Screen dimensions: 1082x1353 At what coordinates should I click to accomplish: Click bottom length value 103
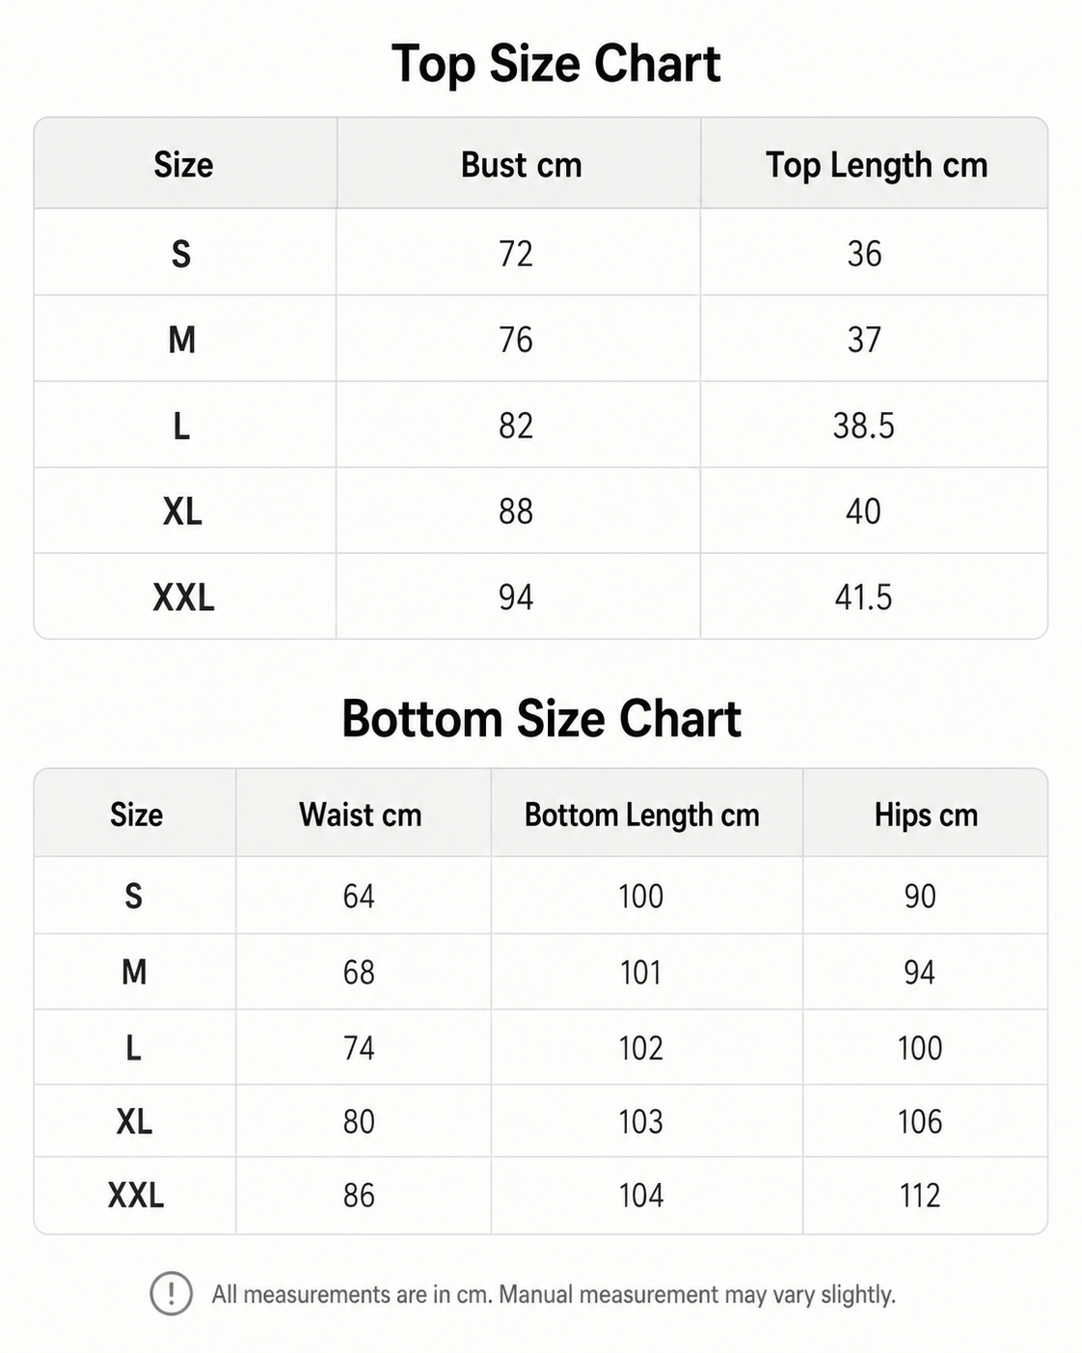pyautogui.click(x=641, y=1121)
